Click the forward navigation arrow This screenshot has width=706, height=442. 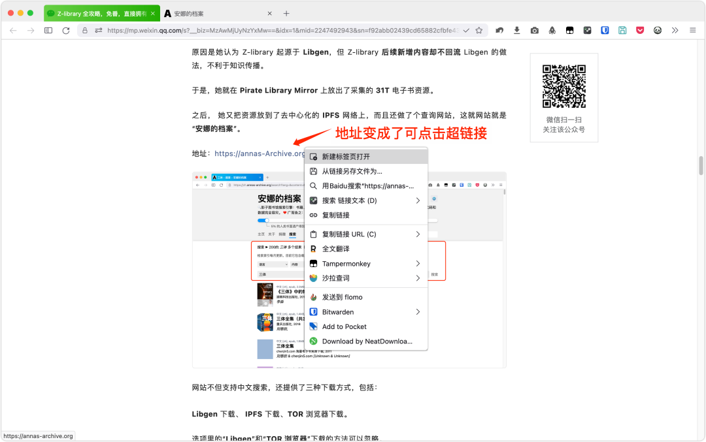pos(31,31)
